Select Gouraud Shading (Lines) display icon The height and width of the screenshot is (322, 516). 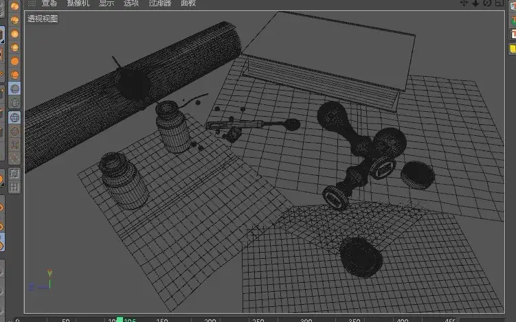click(14, 20)
